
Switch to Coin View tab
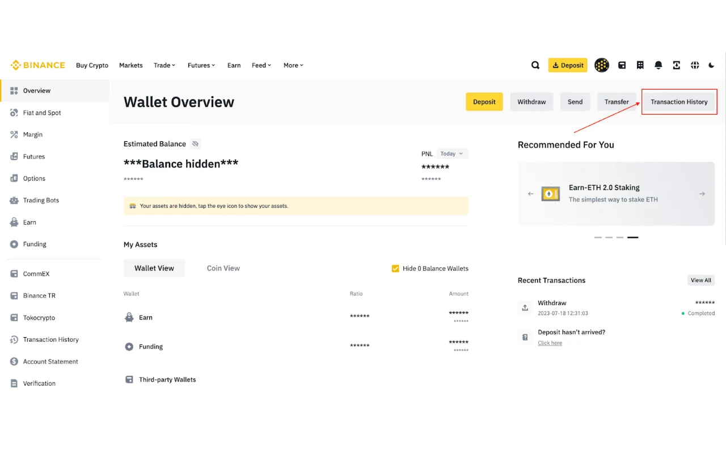point(223,268)
